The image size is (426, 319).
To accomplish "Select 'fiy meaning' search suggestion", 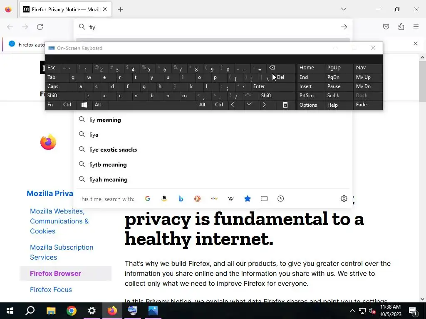I will [213, 120].
